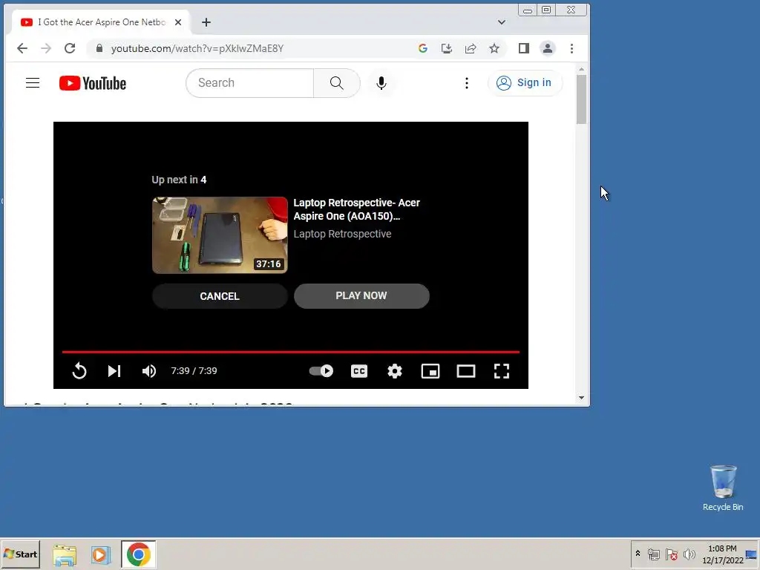Screen dimensions: 760x570
Task: Click Chrome taskbar icon
Action: click(139, 554)
